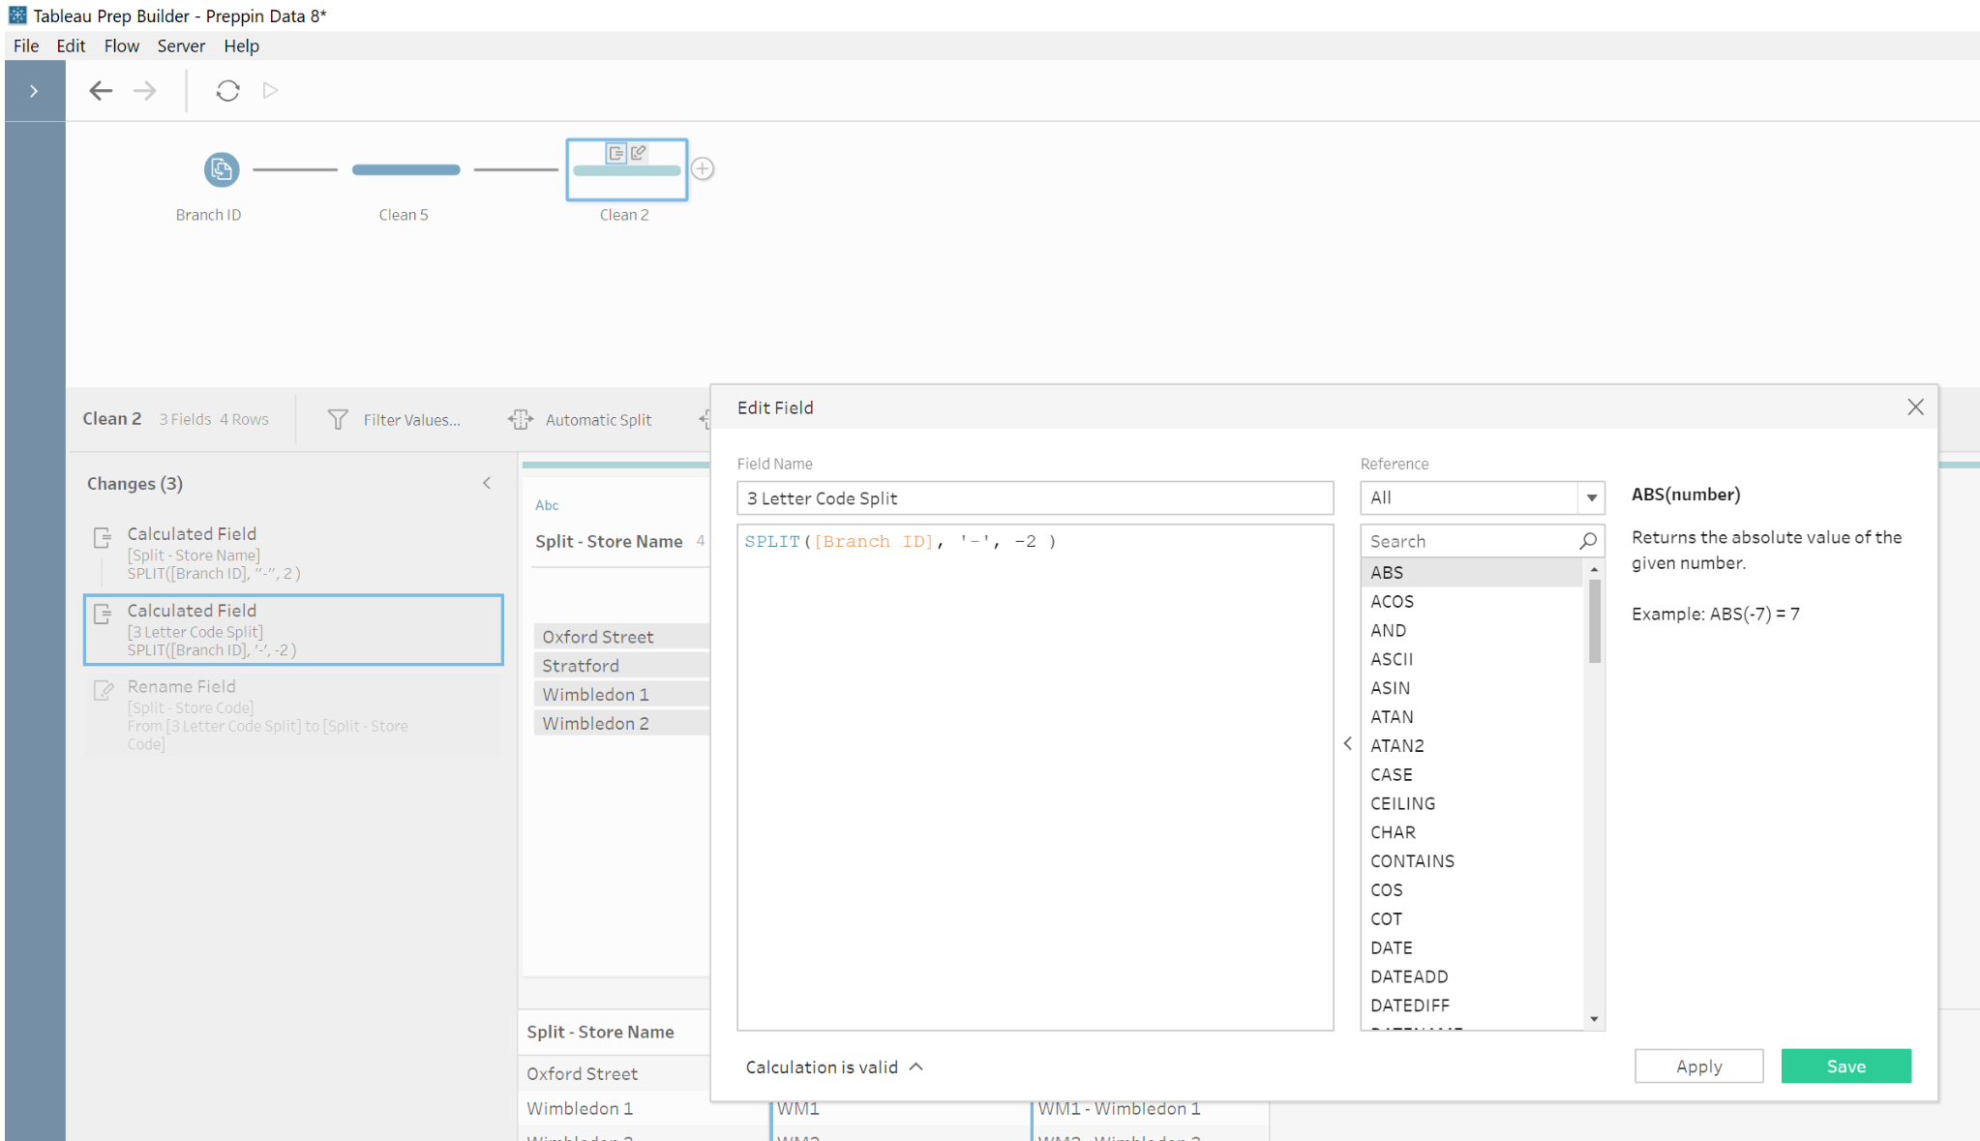Run the flow with the play button

(270, 90)
